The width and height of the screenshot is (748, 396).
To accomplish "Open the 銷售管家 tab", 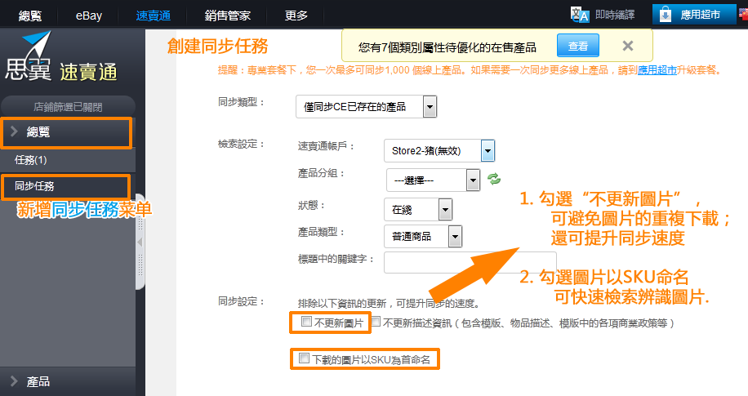I will coord(228,16).
